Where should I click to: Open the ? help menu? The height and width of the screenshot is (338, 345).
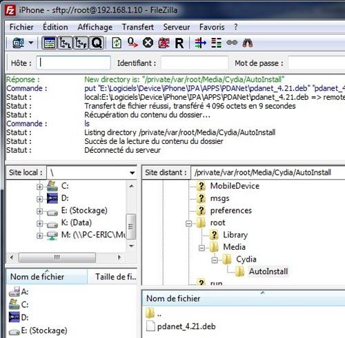coord(235,27)
